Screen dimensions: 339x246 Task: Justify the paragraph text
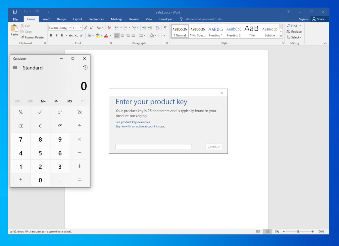pos(133,35)
